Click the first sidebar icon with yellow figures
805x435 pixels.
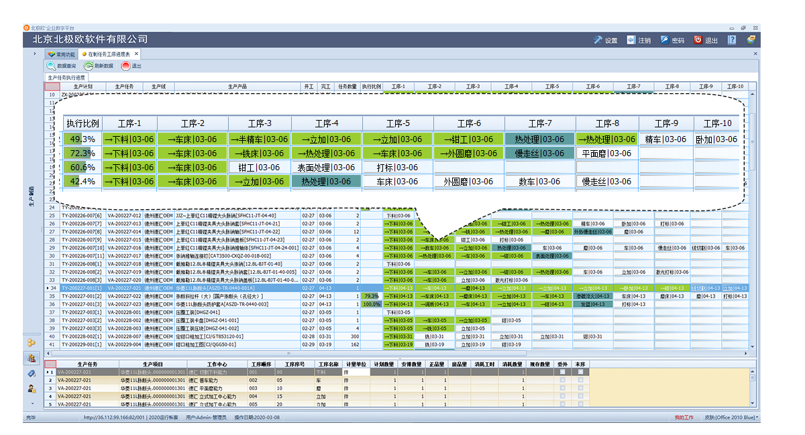tap(31, 343)
